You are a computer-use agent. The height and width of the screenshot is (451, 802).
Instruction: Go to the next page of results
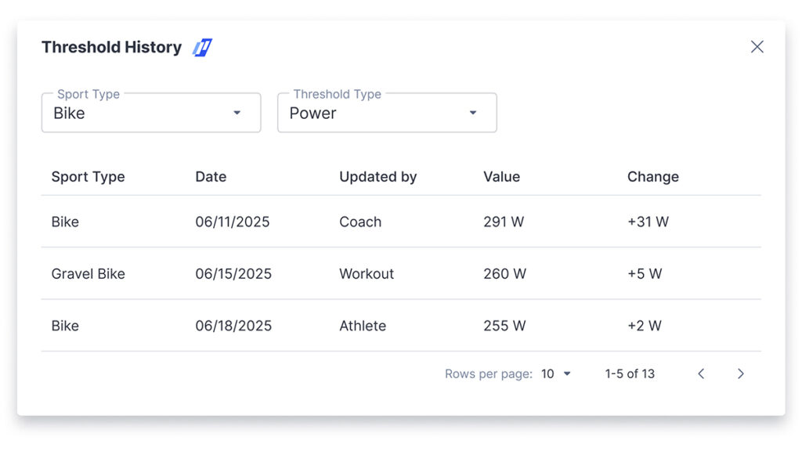[741, 373]
